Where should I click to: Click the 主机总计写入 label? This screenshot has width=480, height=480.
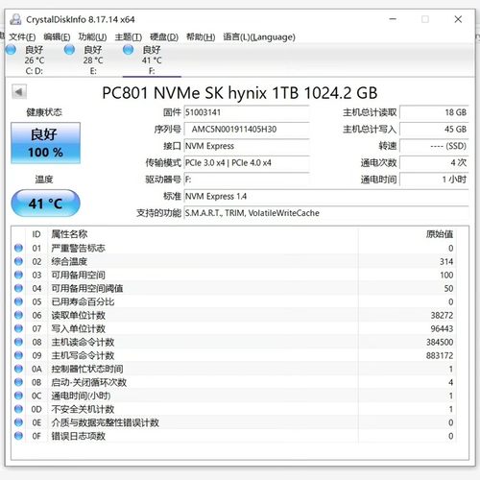pyautogui.click(x=370, y=130)
